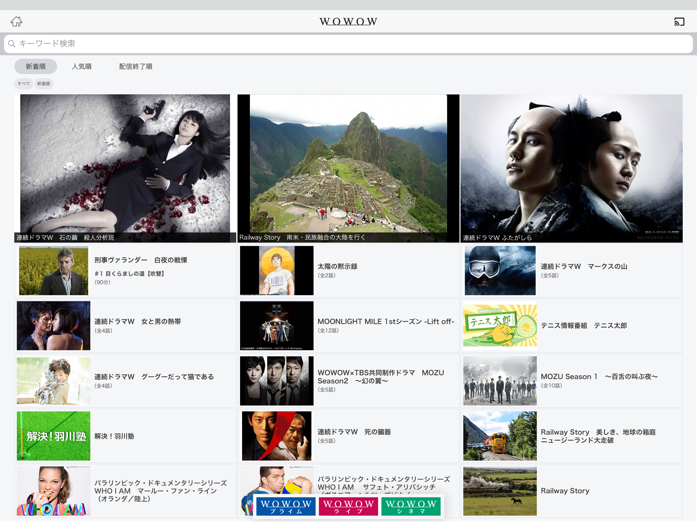Click the home icon
This screenshot has width=697, height=522.
(x=16, y=21)
